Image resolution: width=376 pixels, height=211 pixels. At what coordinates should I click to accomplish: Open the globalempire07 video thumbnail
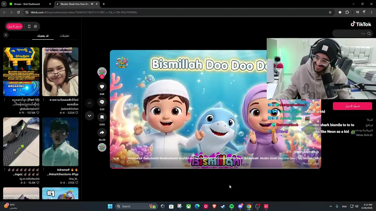pyautogui.click(x=21, y=72)
